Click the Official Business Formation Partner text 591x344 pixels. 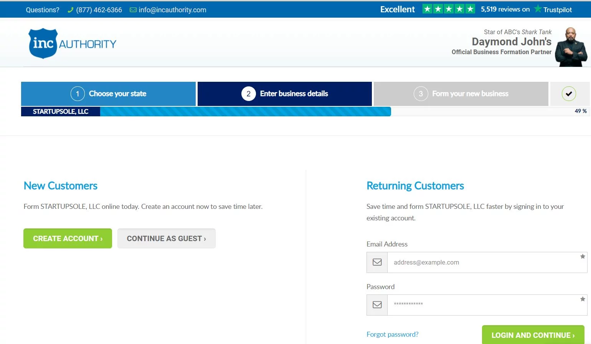[x=502, y=52]
